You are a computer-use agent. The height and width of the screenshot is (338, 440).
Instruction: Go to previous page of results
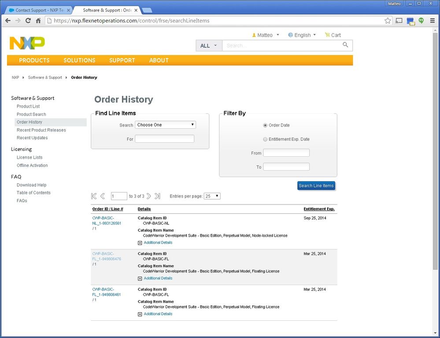(103, 196)
